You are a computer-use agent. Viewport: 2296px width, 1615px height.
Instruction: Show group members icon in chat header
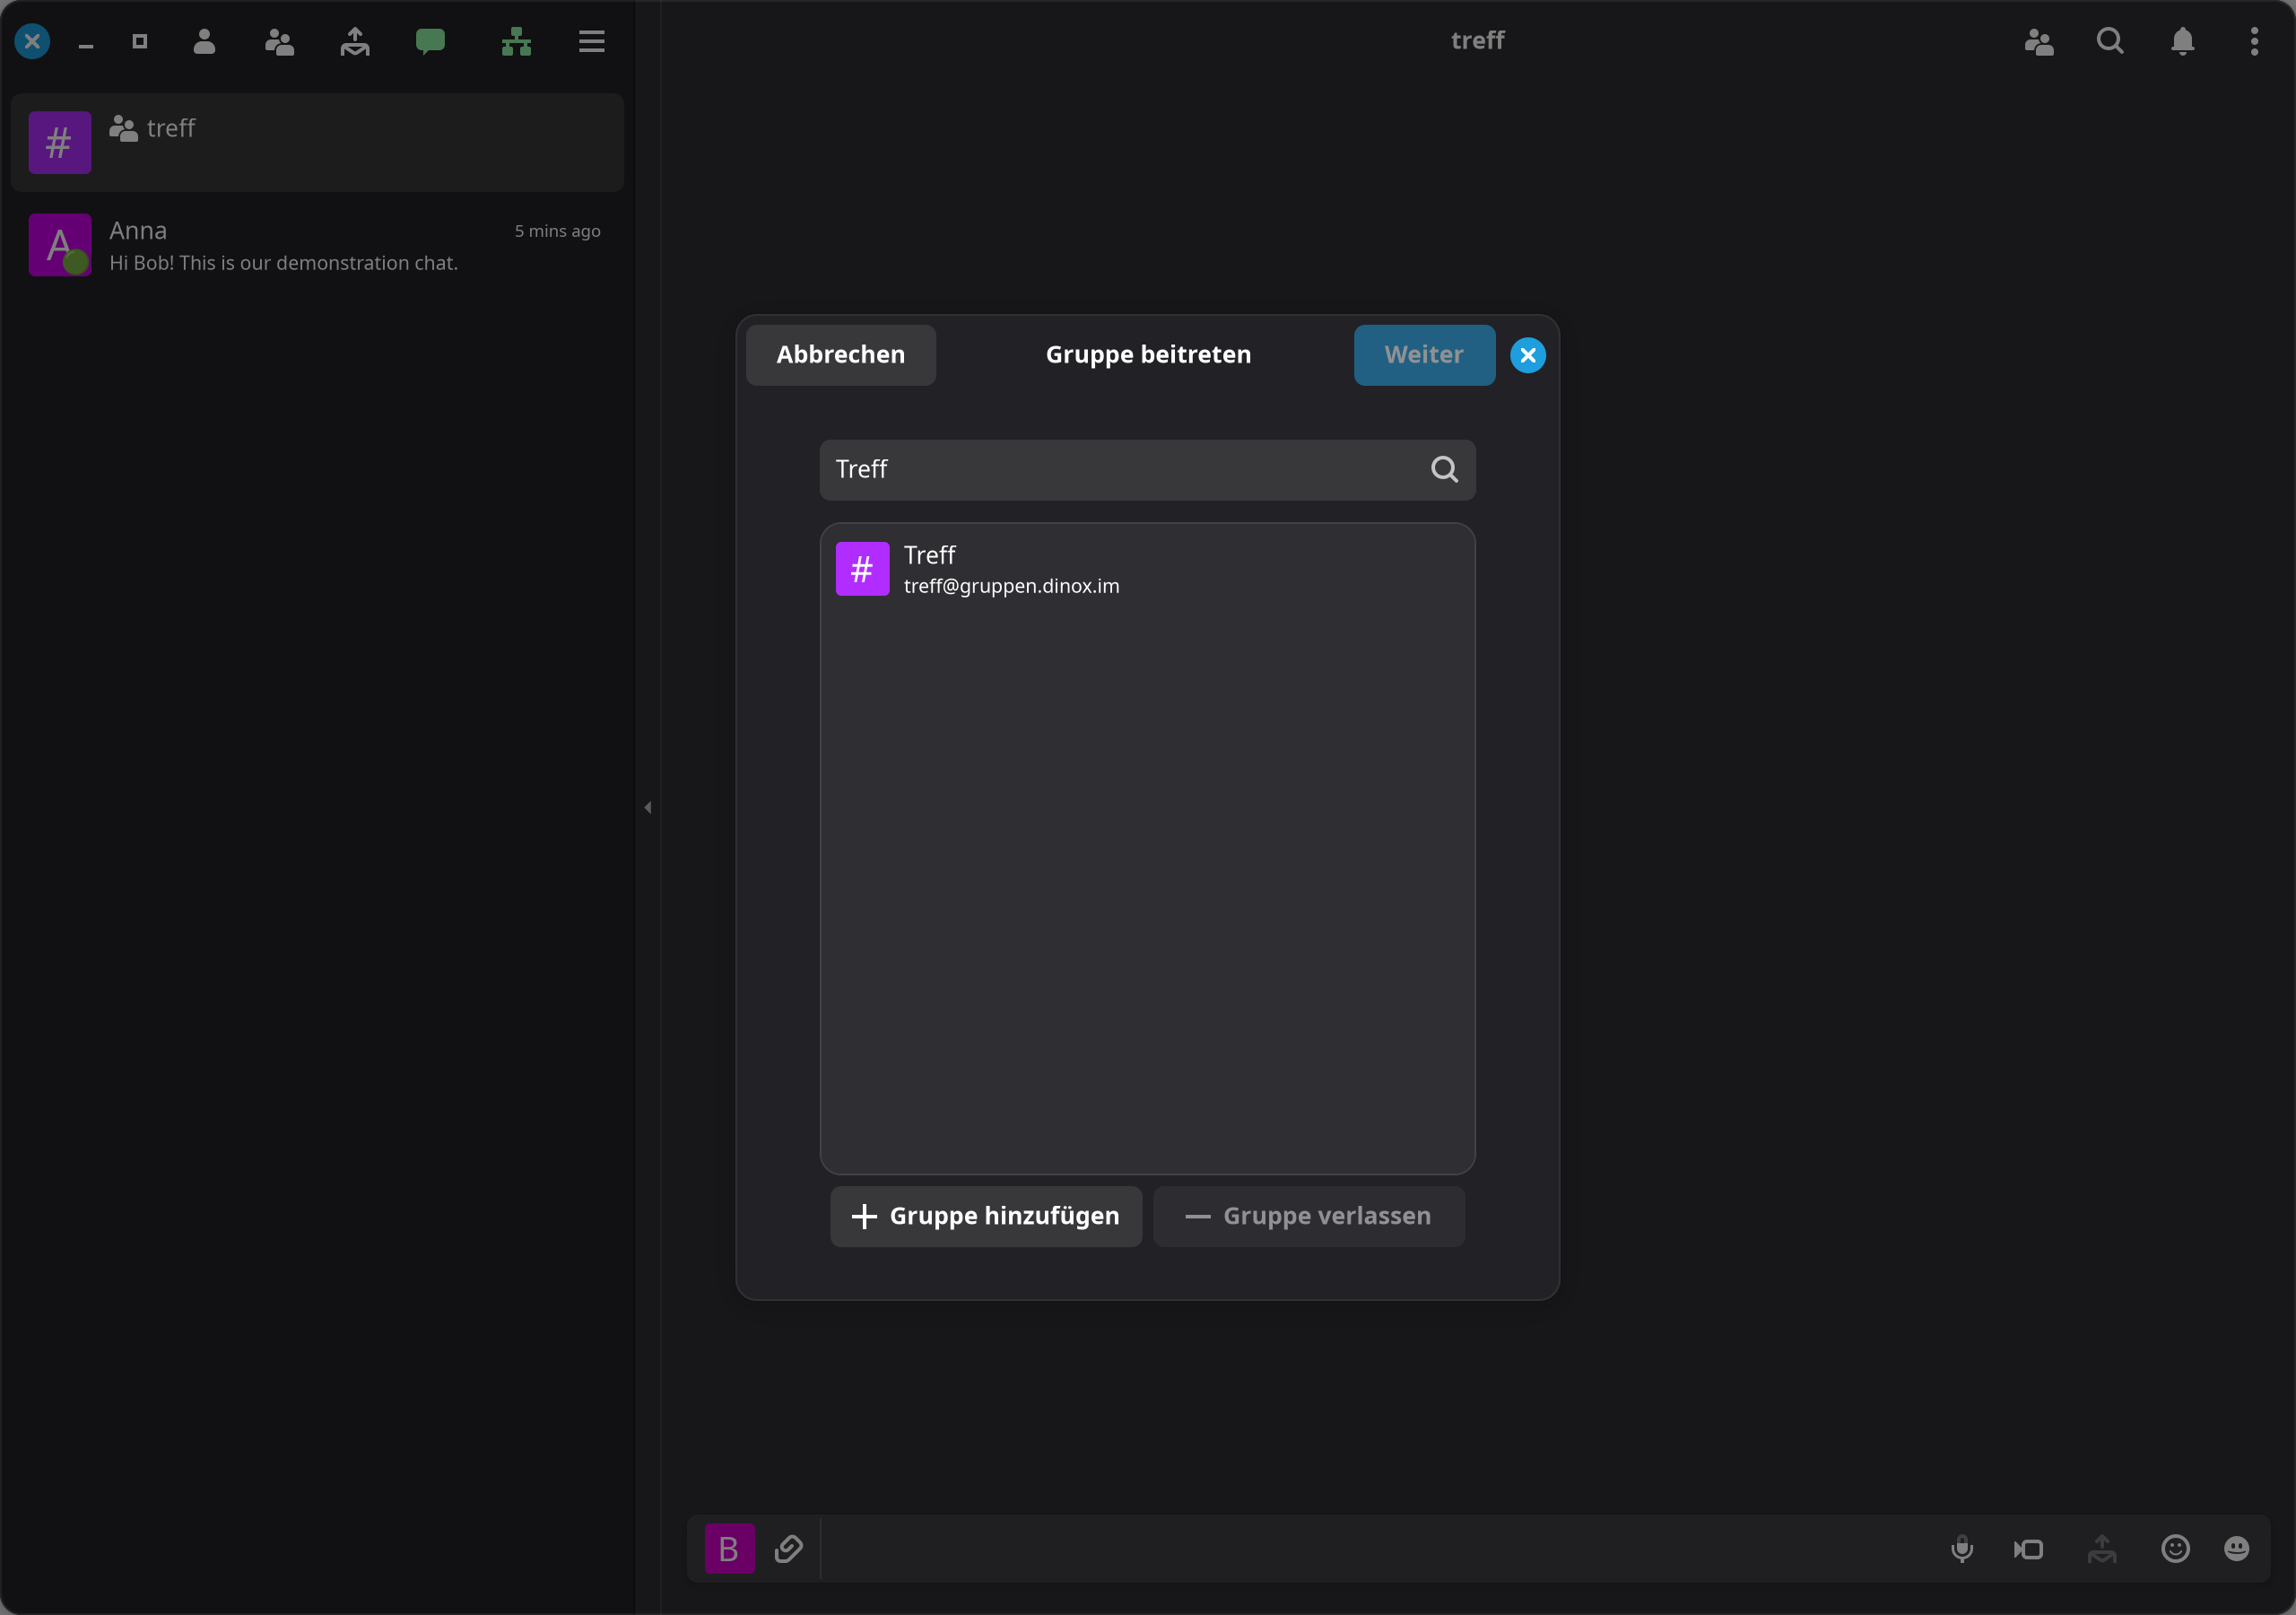tap(2039, 41)
